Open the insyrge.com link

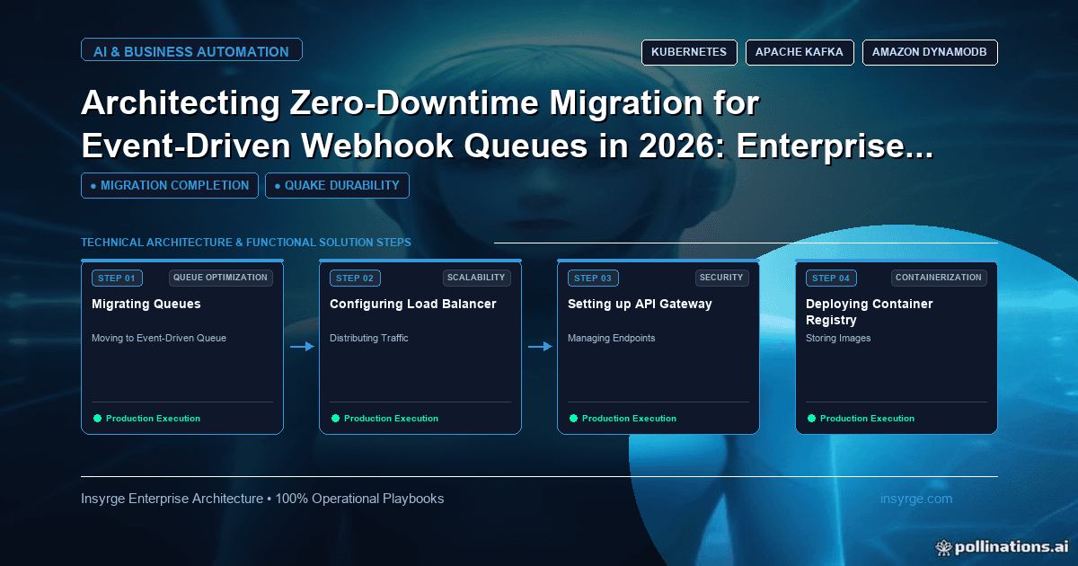pos(916,498)
